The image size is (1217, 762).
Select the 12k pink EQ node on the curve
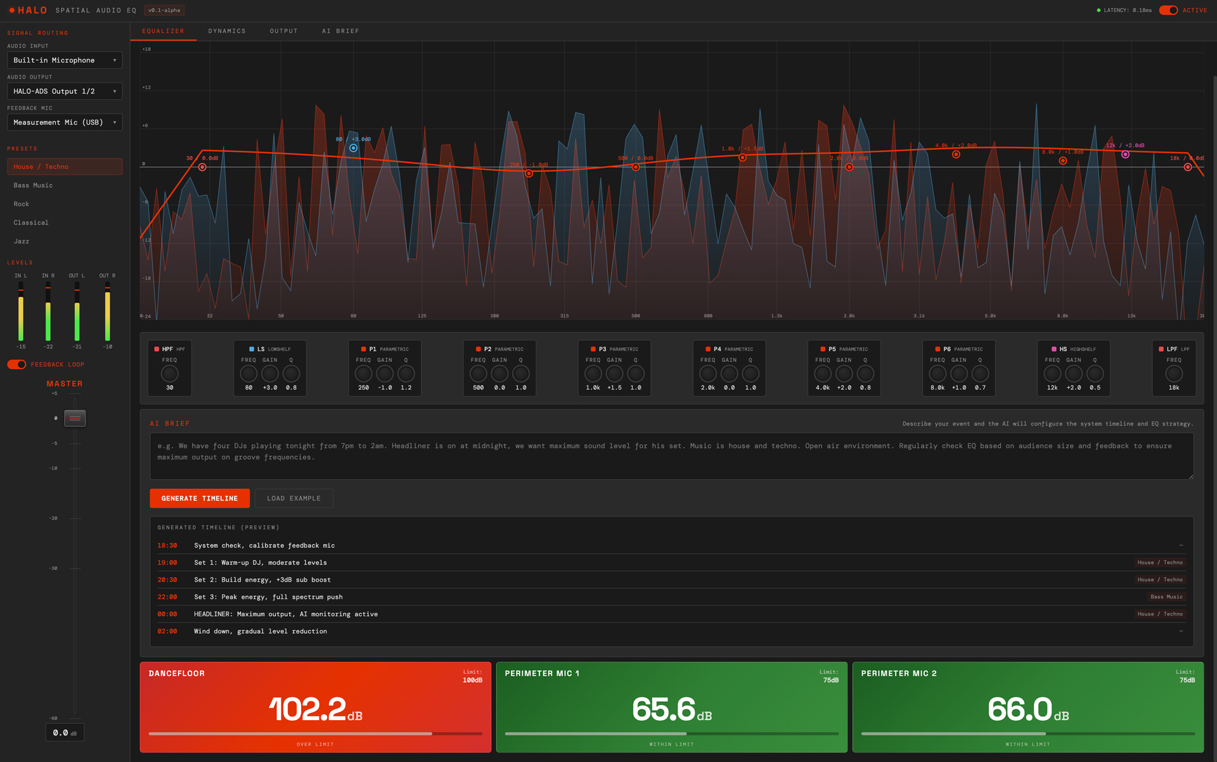click(1125, 155)
